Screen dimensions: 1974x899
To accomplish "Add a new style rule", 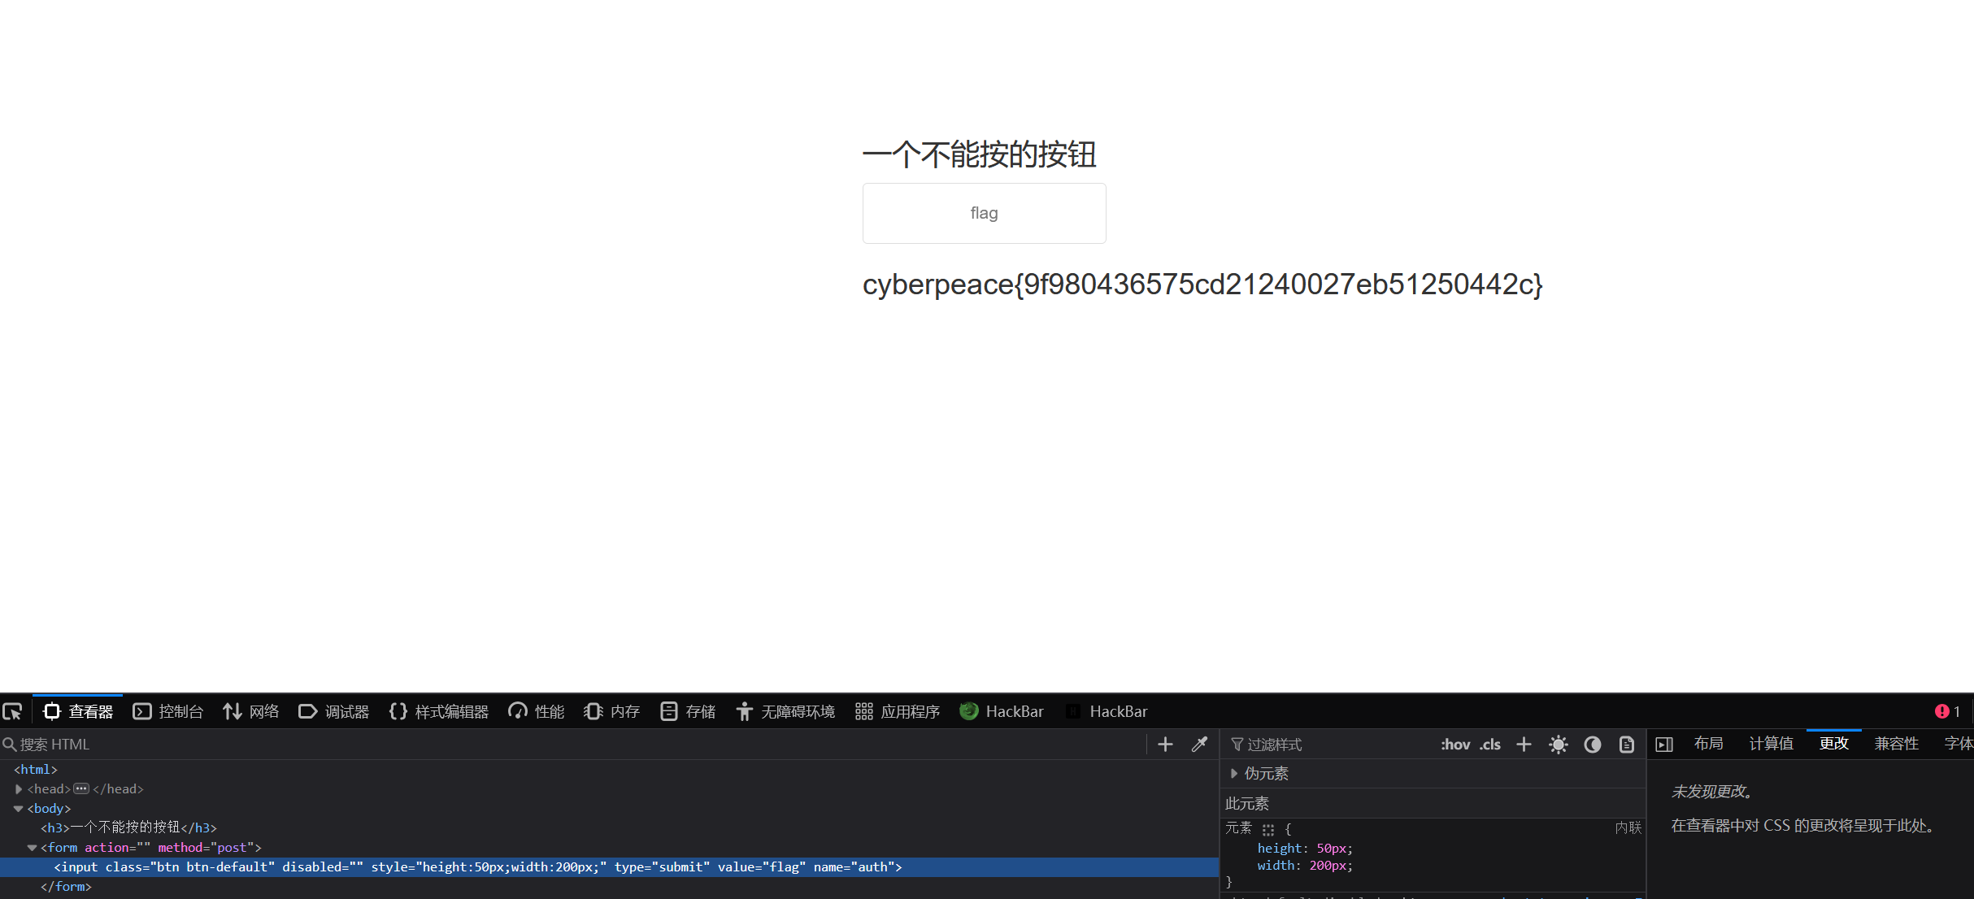I will 1524,745.
